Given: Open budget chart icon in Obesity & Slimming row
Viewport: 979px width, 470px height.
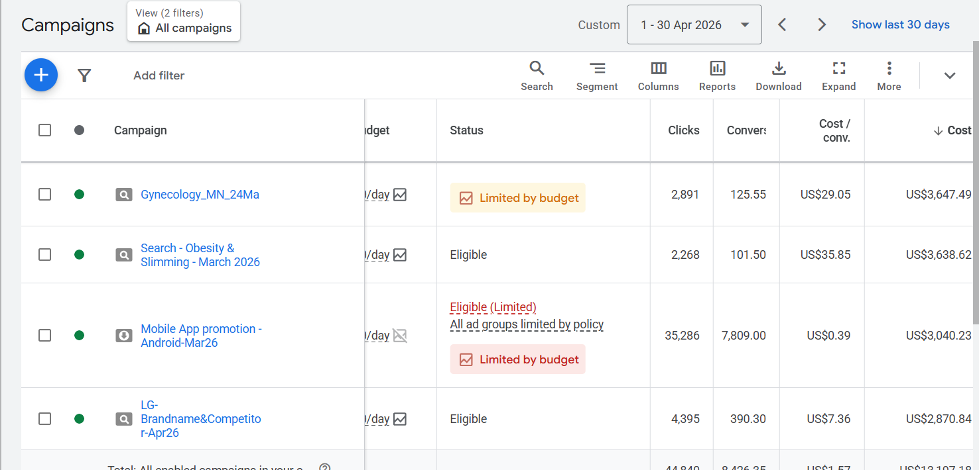Looking at the screenshot, I should (x=399, y=255).
